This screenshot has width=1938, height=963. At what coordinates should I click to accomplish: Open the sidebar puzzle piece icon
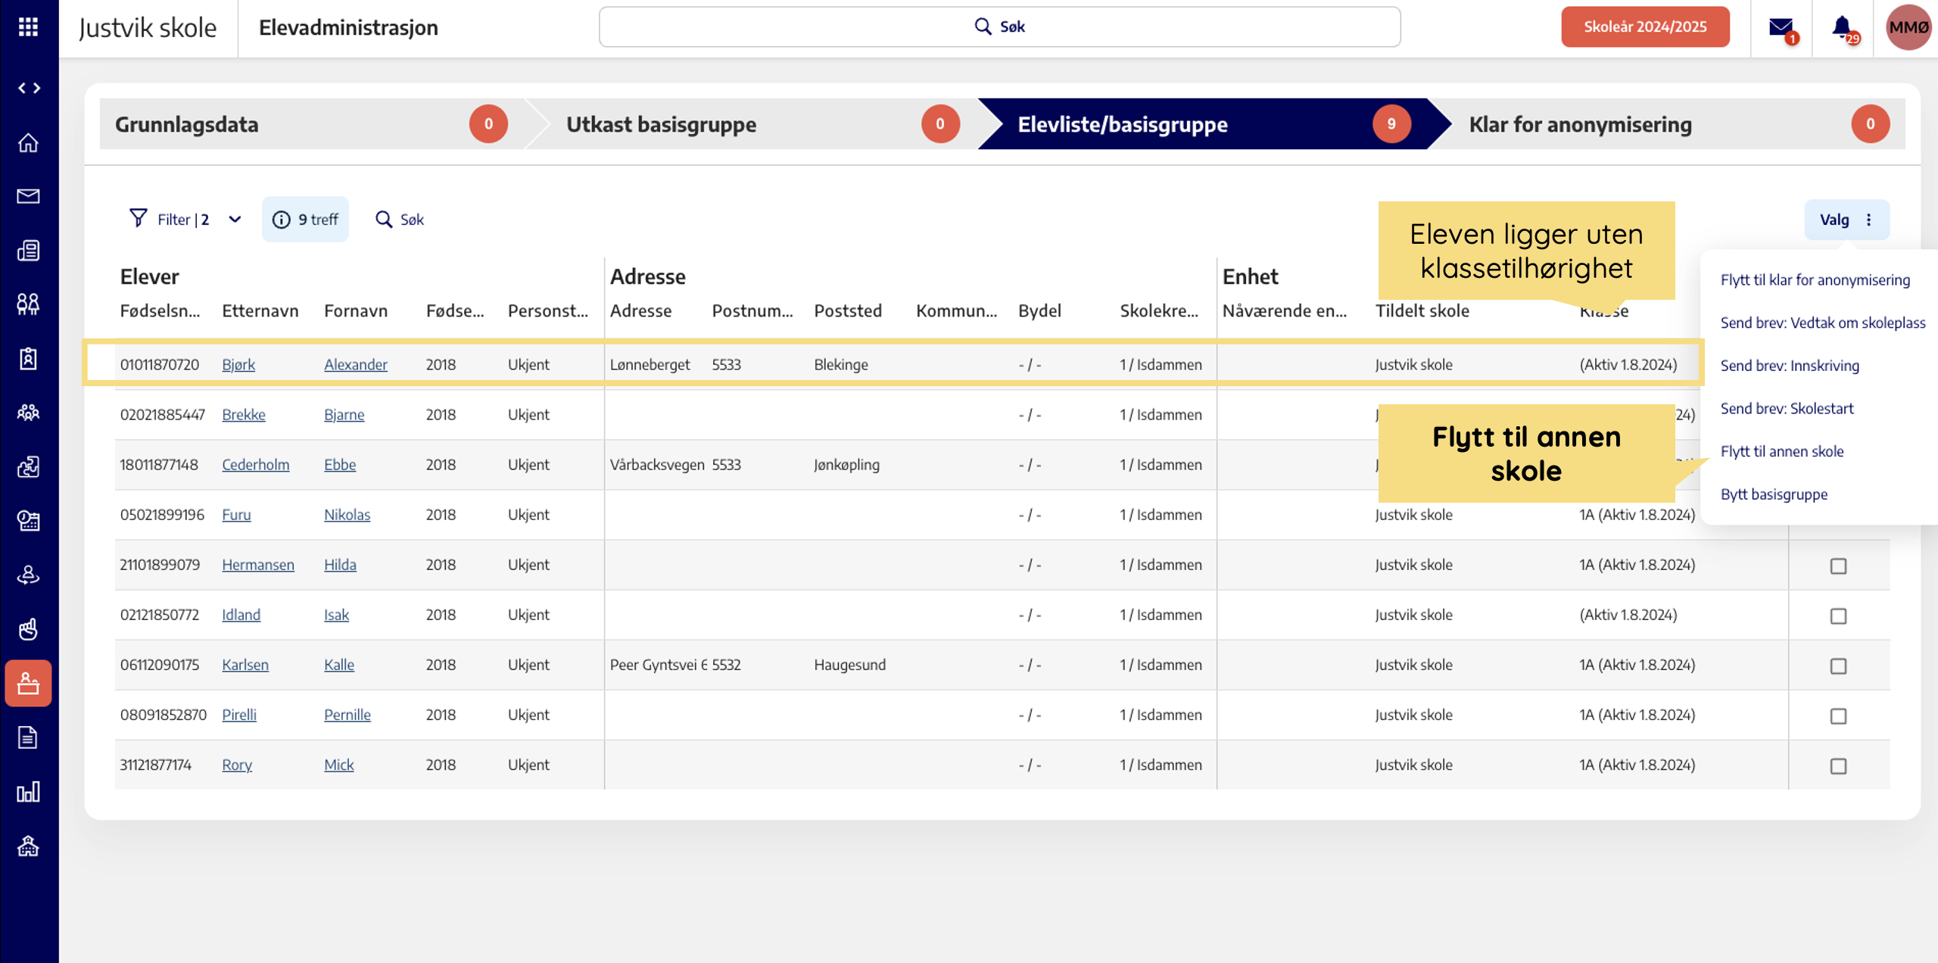28,467
